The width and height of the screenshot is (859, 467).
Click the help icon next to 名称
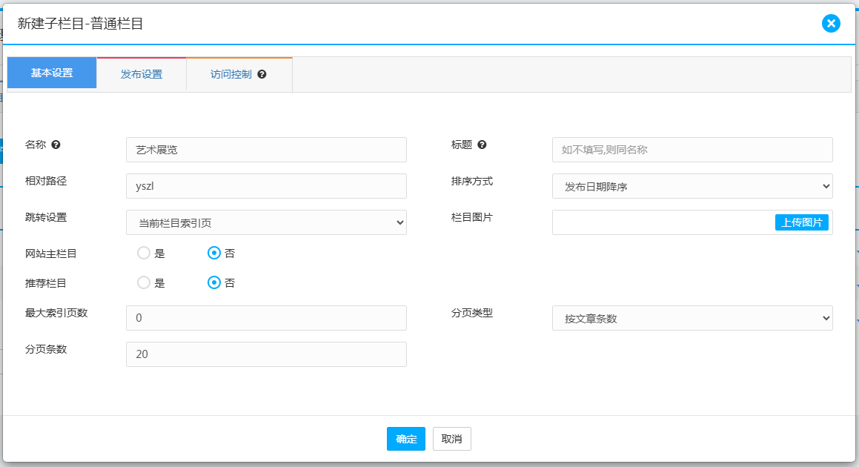pos(56,145)
